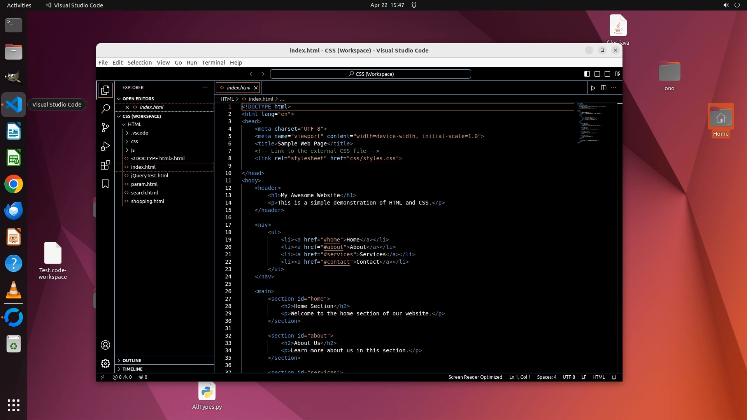Collapse the OPEN EDITORS section
The image size is (747, 420).
pos(138,99)
